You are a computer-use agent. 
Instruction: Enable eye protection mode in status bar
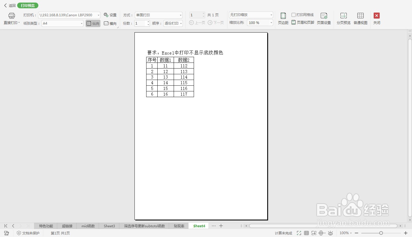tap(330, 233)
